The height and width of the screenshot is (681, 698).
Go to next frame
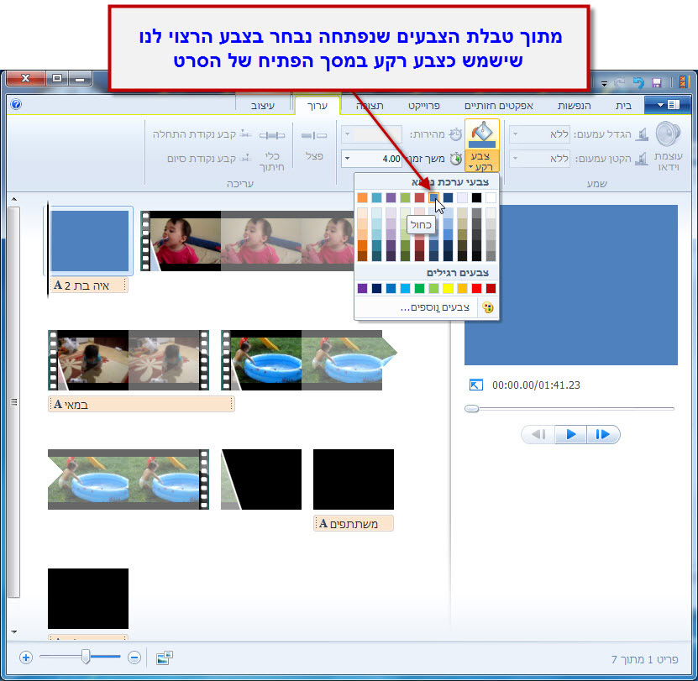(x=603, y=434)
